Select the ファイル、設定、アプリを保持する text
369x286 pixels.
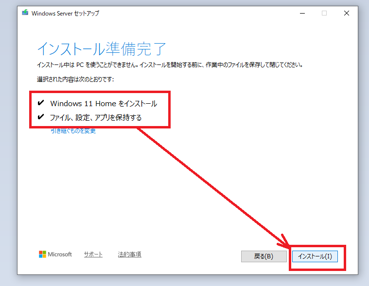pos(96,118)
